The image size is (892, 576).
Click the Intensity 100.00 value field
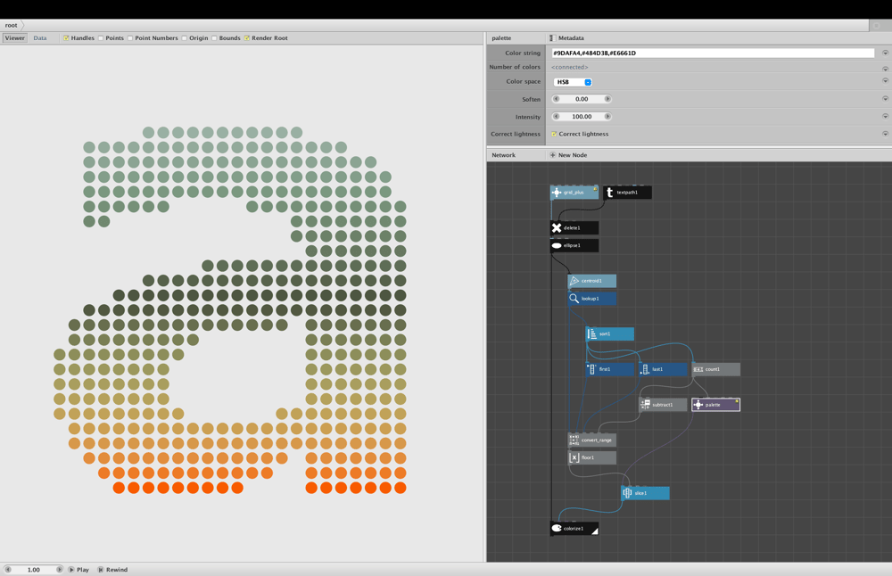pyautogui.click(x=582, y=117)
